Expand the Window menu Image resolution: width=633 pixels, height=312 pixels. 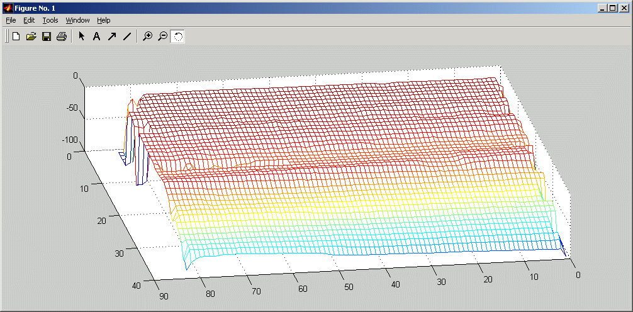click(x=77, y=20)
